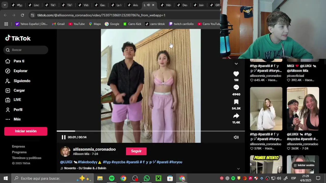Open the Más menu in sidebar
This screenshot has height=183, width=326.
tap(13, 119)
